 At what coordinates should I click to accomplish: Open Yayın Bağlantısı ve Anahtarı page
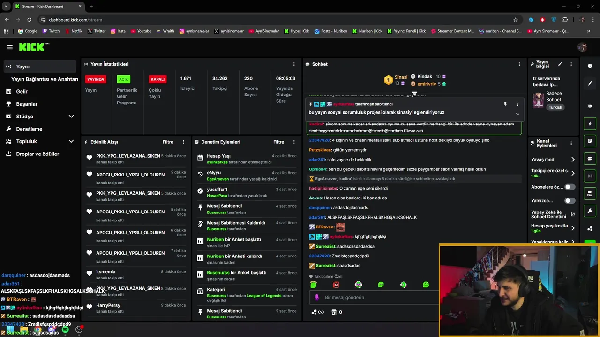[45, 79]
